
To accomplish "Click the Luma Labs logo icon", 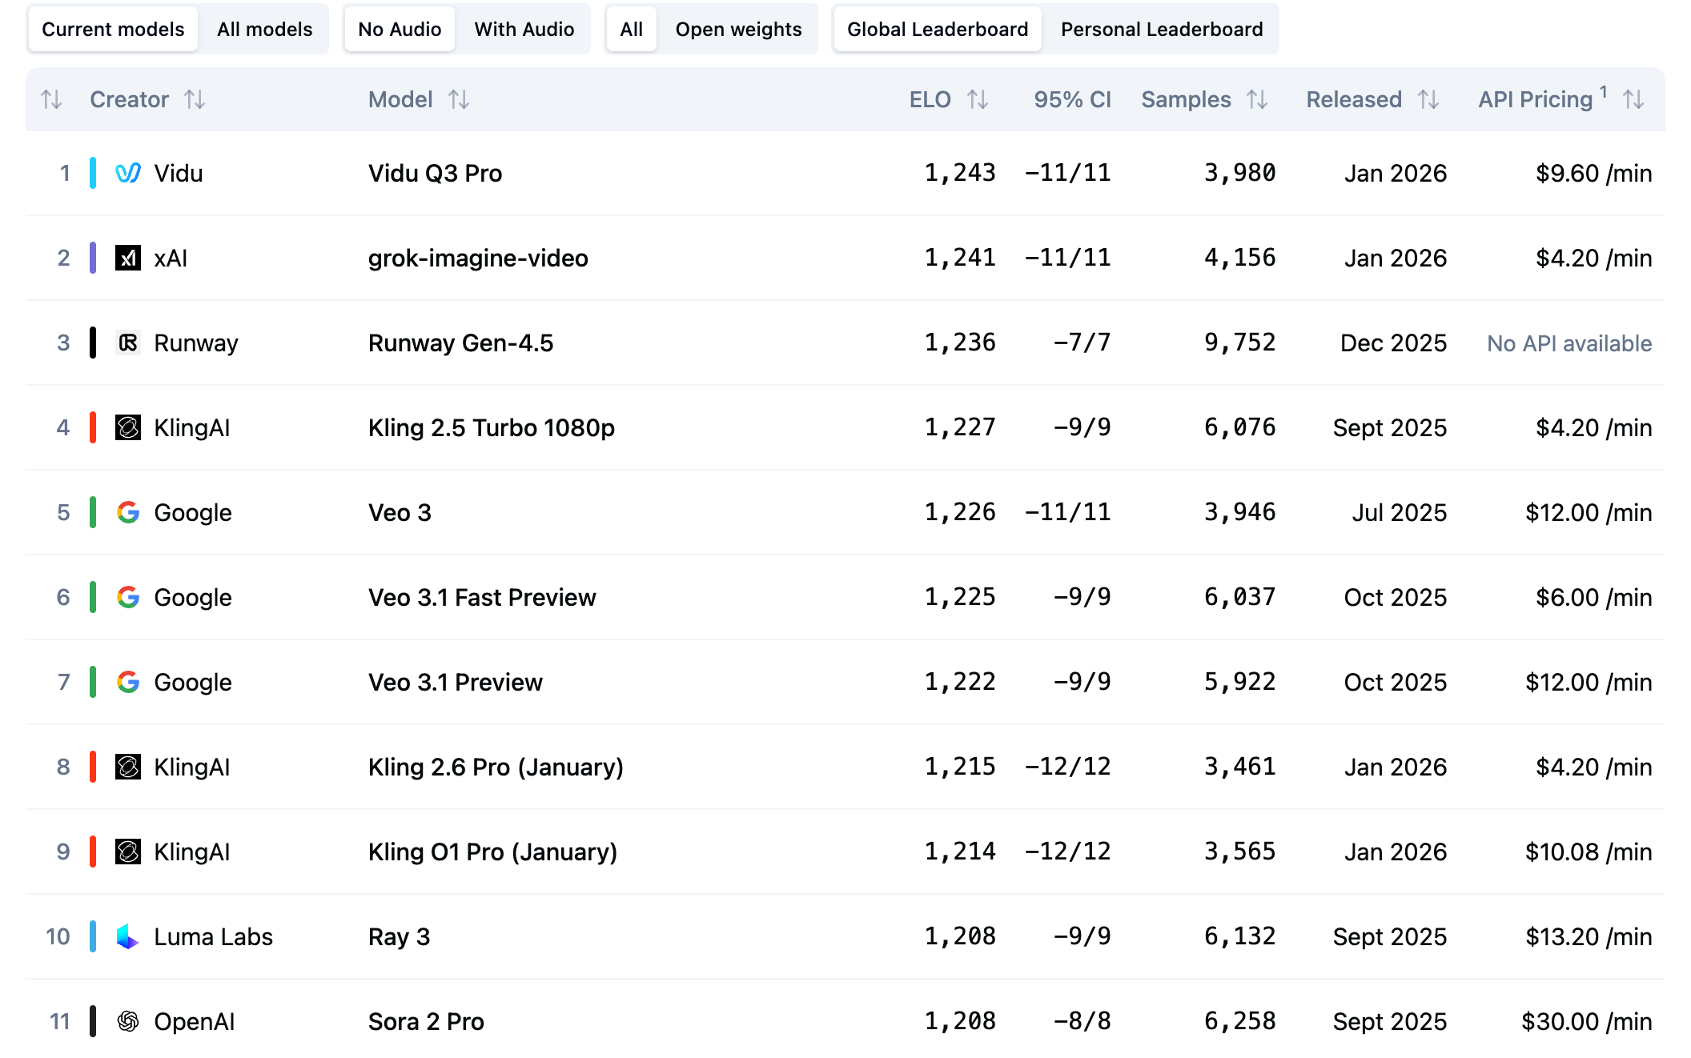I will point(128,936).
